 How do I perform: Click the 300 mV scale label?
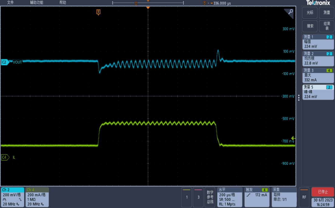(x=289, y=29)
